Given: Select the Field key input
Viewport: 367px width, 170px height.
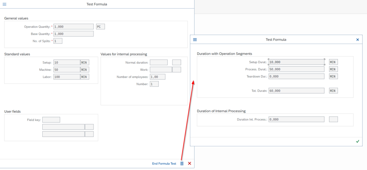Looking at the screenshot, I should [51, 120].
